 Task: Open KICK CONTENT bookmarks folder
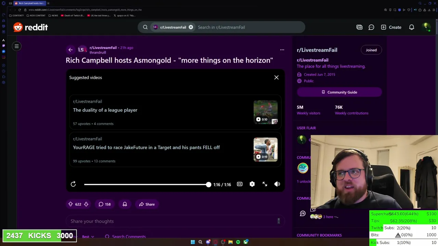pos(36,15)
